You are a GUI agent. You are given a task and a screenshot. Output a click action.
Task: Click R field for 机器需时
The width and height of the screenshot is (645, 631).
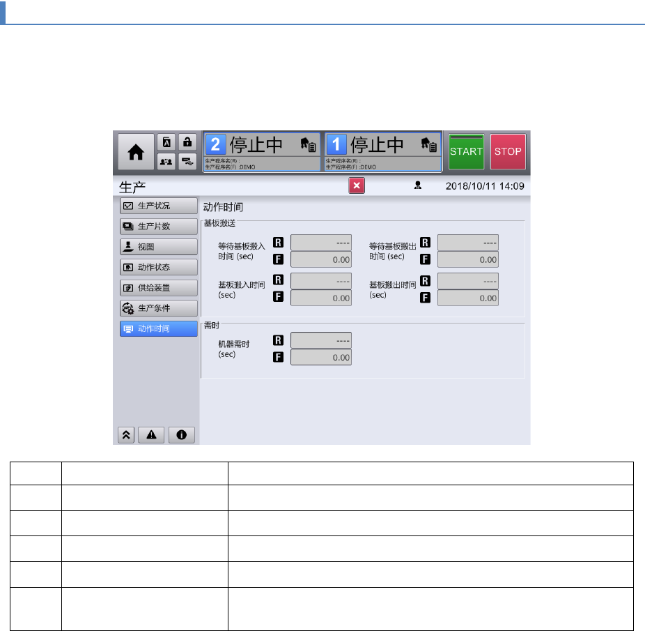click(x=321, y=340)
